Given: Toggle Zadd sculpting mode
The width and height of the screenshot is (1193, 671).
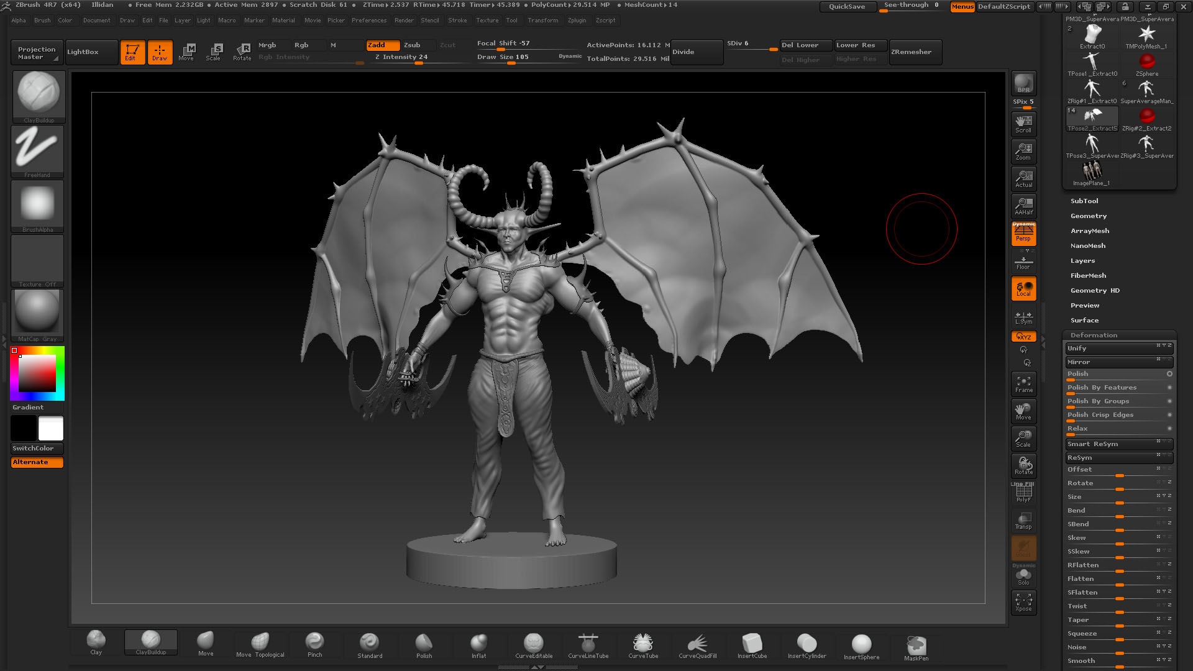Looking at the screenshot, I should (383, 45).
